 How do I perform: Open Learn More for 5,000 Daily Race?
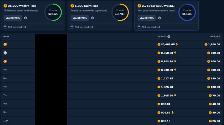pyautogui.click(x=80, y=18)
